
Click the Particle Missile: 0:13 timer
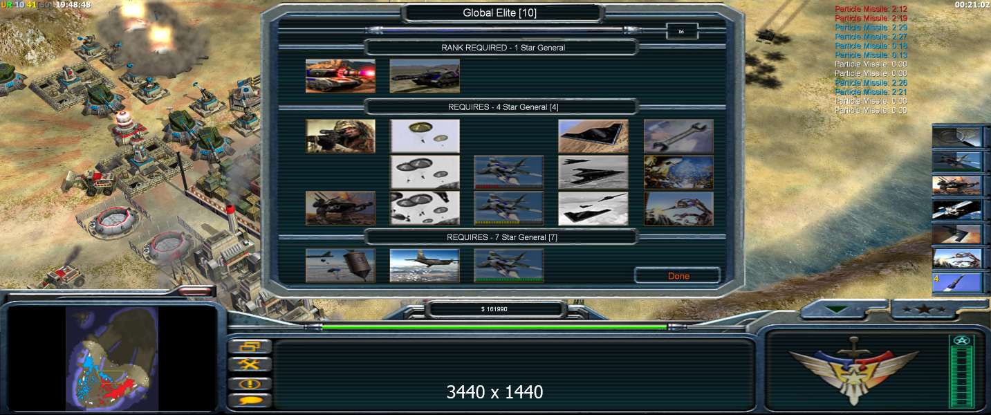(871, 55)
